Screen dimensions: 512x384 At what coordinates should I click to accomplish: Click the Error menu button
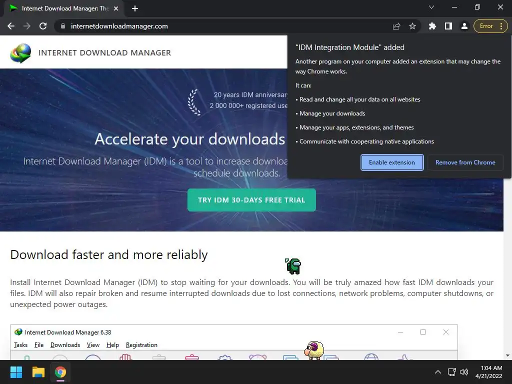490,26
